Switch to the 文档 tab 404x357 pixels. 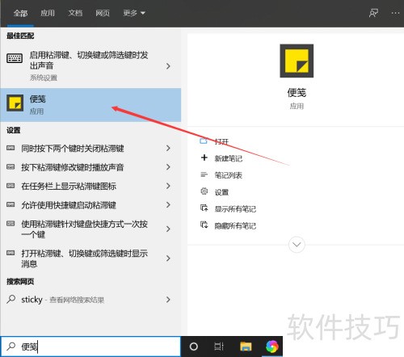tap(75, 13)
